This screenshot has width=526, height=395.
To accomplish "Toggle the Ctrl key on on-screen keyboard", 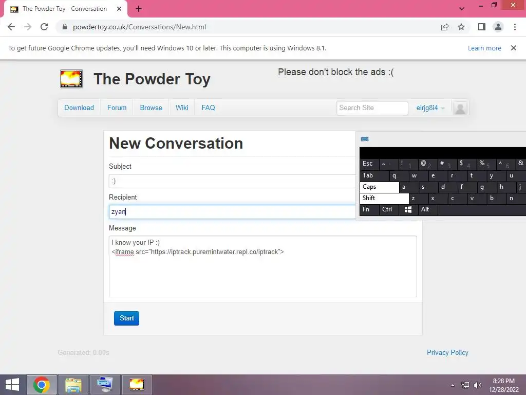I will click(388, 210).
